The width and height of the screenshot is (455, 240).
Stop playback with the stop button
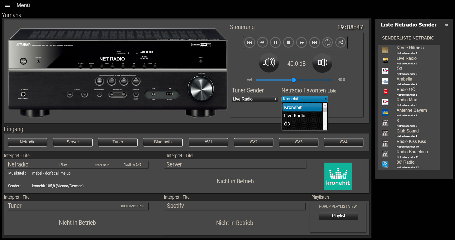point(288,42)
